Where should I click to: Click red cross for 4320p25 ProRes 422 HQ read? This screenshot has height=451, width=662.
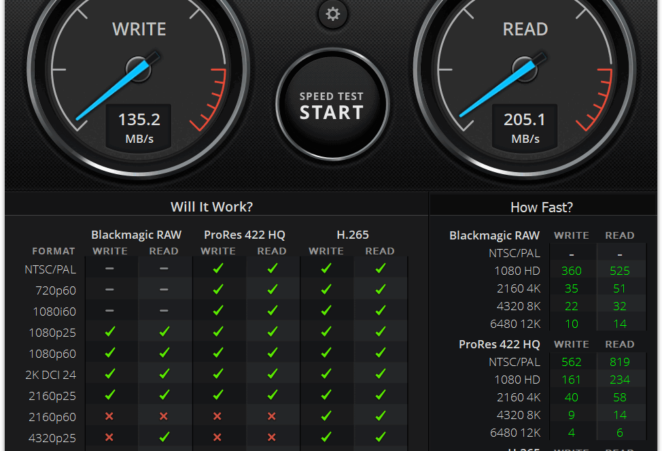click(272, 437)
